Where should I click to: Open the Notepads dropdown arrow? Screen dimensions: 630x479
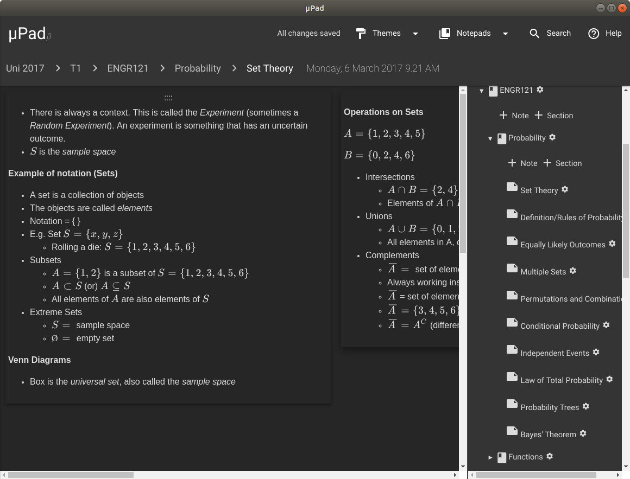506,34
